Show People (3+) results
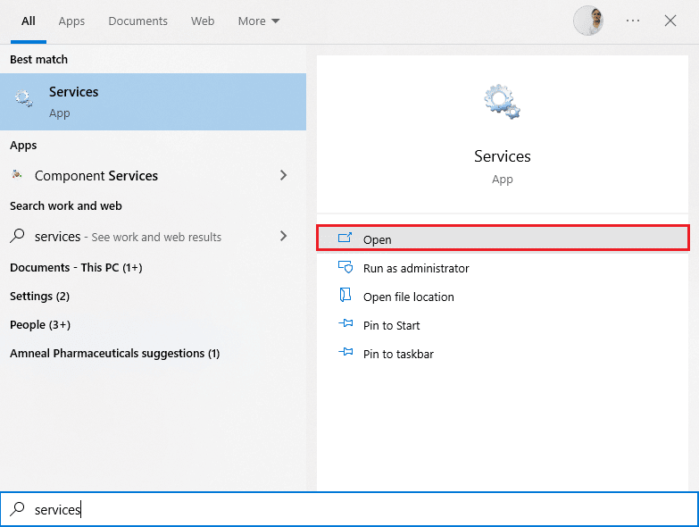Viewport: 699px width, 527px height. [40, 324]
